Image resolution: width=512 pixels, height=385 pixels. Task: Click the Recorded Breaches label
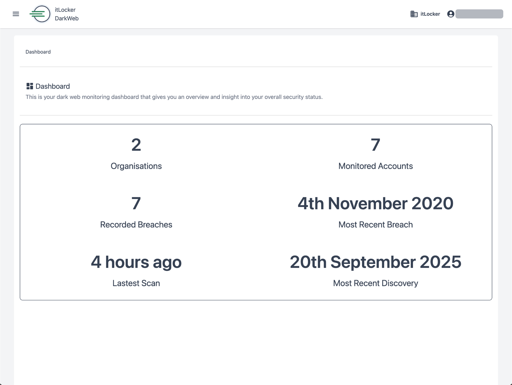(x=136, y=225)
